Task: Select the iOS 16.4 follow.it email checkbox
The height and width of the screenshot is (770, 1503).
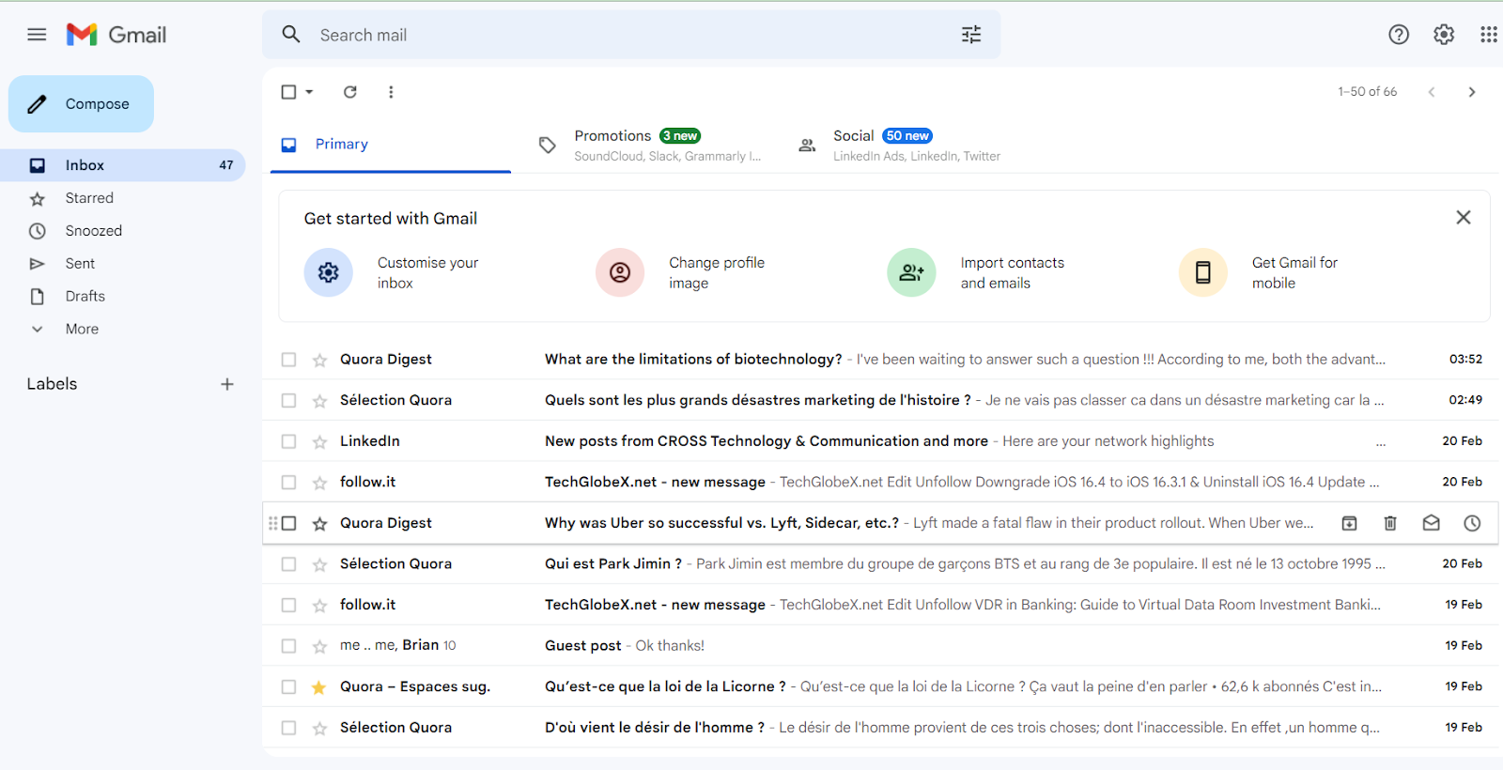Action: pyautogui.click(x=288, y=483)
